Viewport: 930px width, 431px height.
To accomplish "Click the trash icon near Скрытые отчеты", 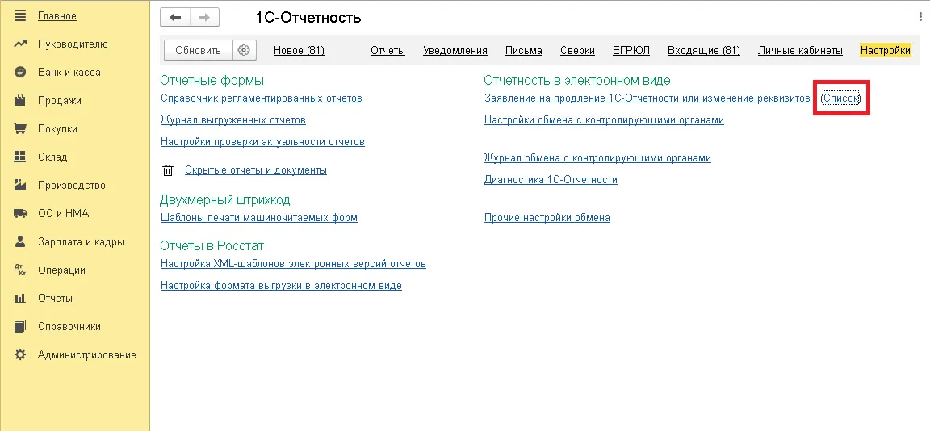I will click(x=168, y=170).
